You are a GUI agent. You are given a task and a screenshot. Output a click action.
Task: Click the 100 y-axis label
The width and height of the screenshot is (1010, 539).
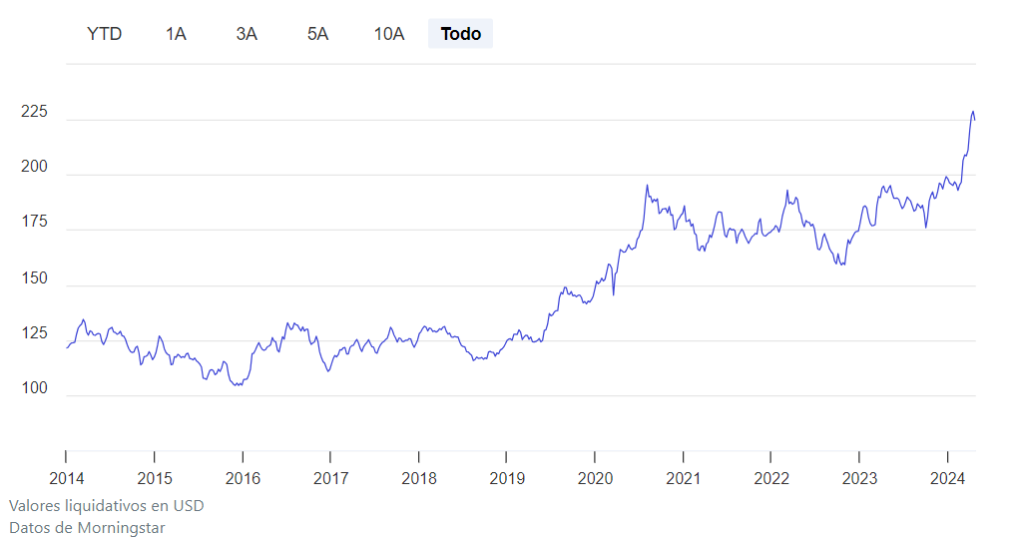34,387
